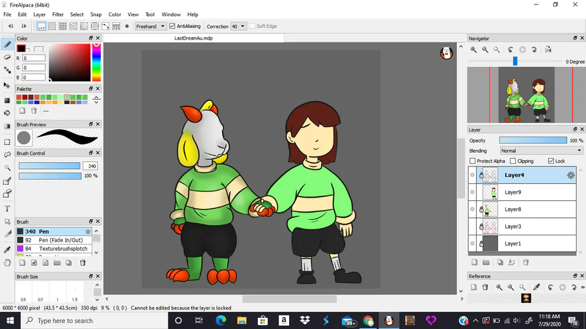Viewport: 586px width, 329px height.
Task: Flip canvas view in Navigator
Action: [x=548, y=49]
